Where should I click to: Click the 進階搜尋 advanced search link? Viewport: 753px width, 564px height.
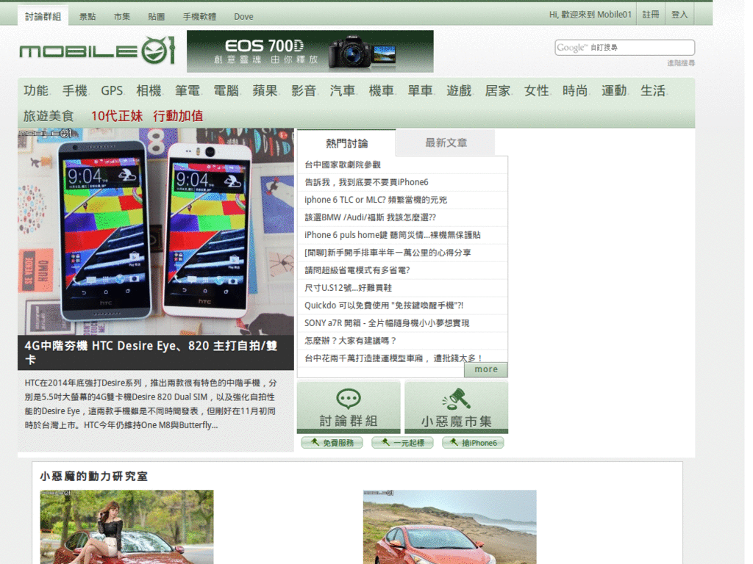click(680, 63)
